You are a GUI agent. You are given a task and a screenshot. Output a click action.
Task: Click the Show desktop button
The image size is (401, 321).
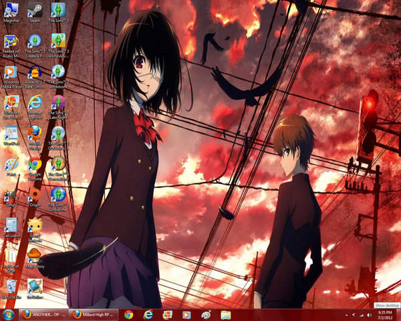point(399,315)
